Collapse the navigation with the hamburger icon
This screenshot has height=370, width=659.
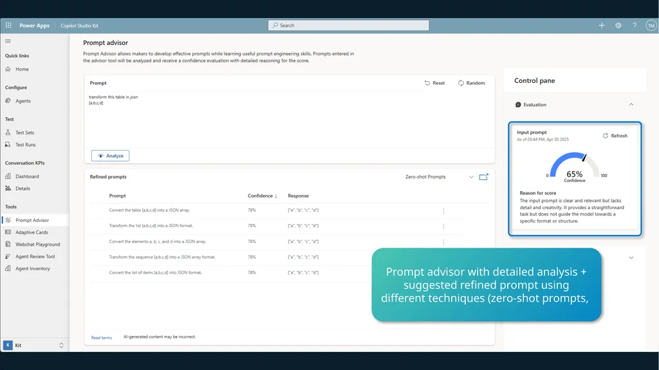tap(8, 41)
